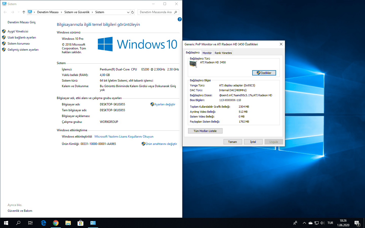Screen dimensions: 365x228
Task: Open the People icon in system tray
Action: tap(295, 223)
